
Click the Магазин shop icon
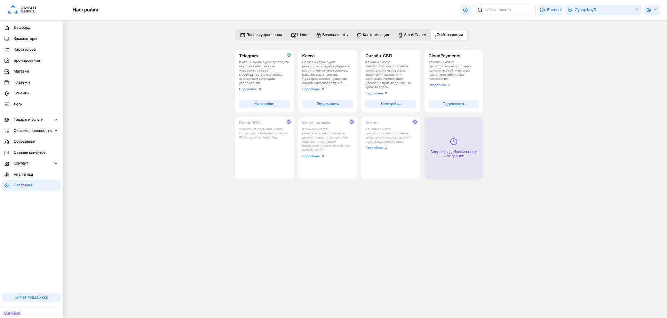[7, 72]
